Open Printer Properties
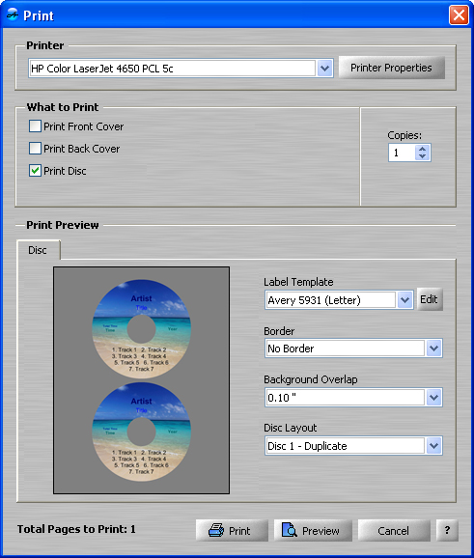 pos(391,68)
